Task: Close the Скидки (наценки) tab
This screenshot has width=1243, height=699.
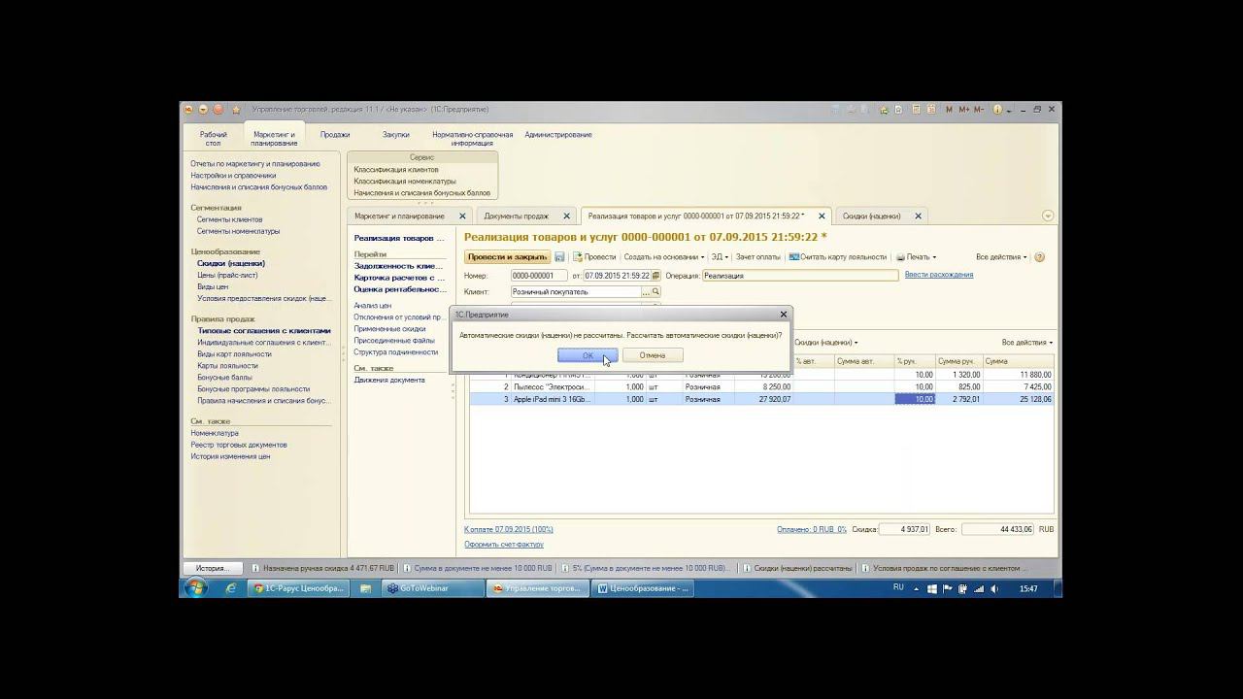Action: pos(918,216)
